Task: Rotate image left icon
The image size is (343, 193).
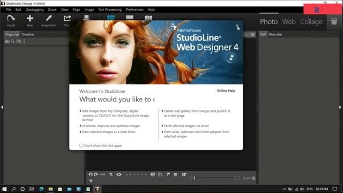Action: coord(91,174)
